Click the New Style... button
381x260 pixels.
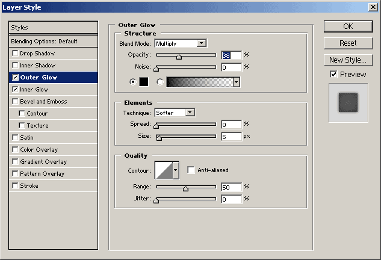pyautogui.click(x=348, y=60)
